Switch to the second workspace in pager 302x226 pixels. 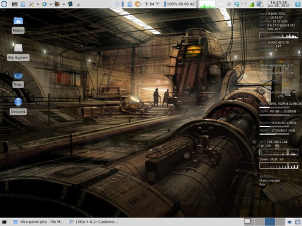coord(260,222)
